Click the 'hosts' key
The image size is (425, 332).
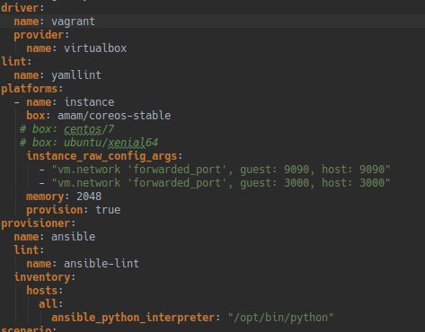coord(42,291)
